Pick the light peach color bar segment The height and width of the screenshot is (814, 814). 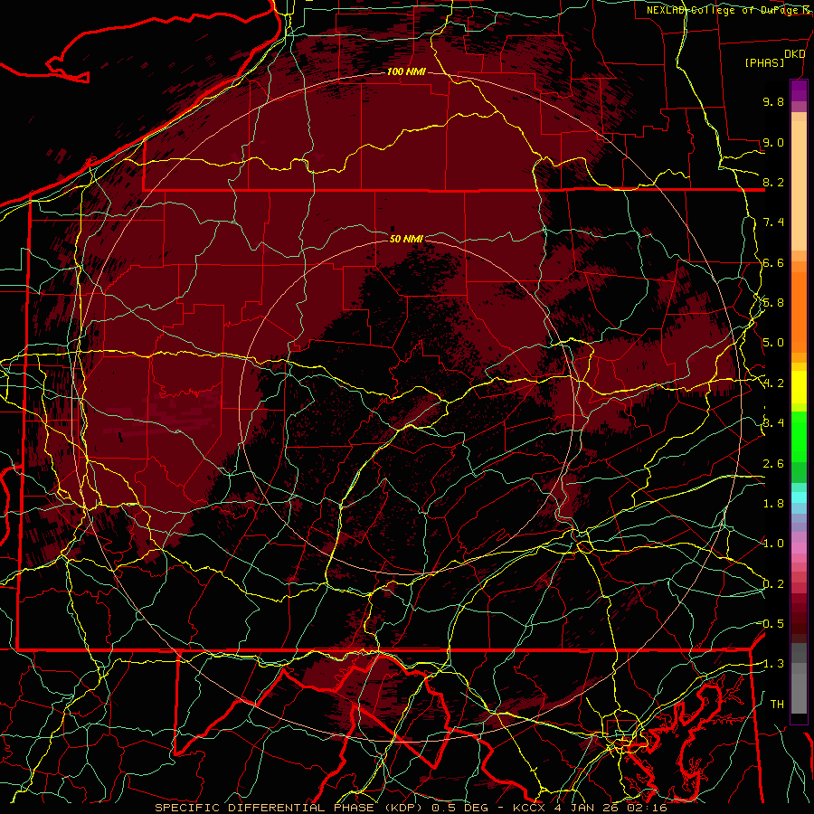pos(799,187)
